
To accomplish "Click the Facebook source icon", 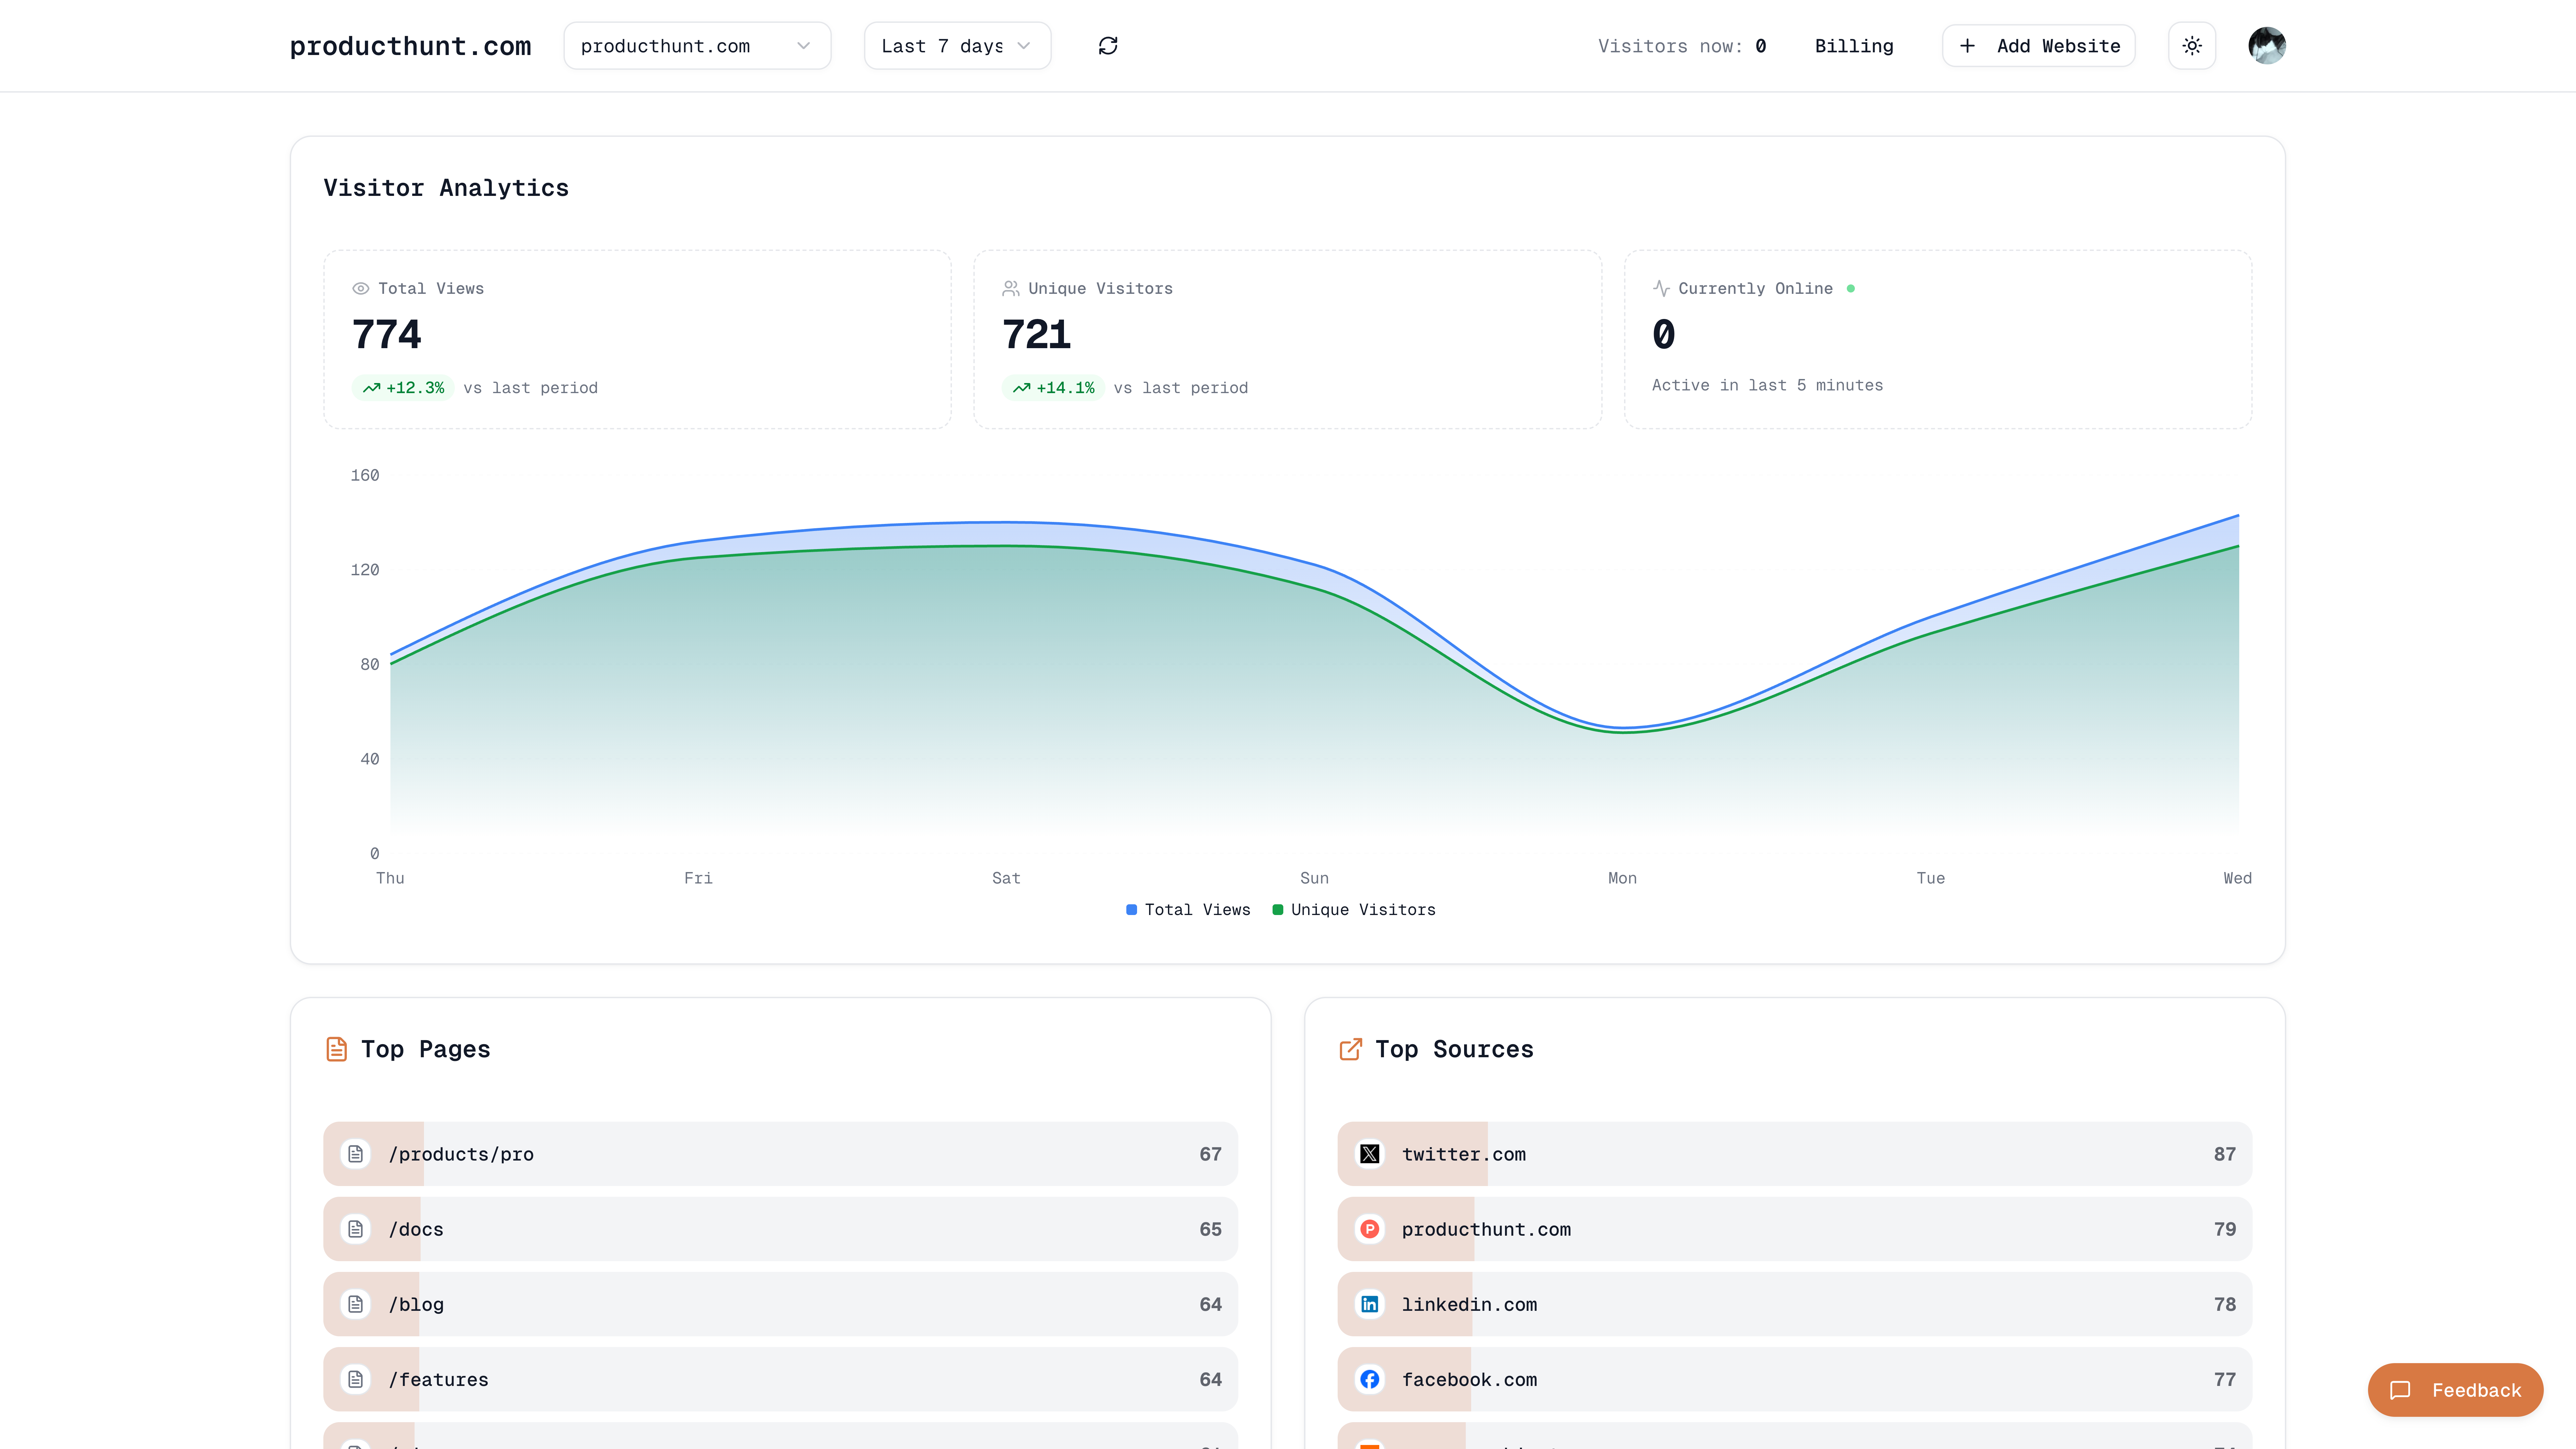I will point(1369,1379).
